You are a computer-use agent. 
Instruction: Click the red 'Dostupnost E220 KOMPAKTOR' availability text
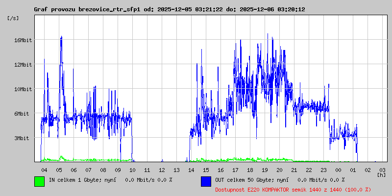tap(252, 190)
